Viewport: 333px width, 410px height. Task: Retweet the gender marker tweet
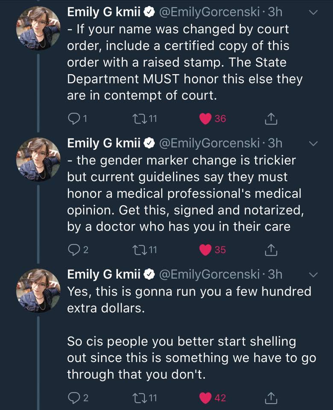140,250
